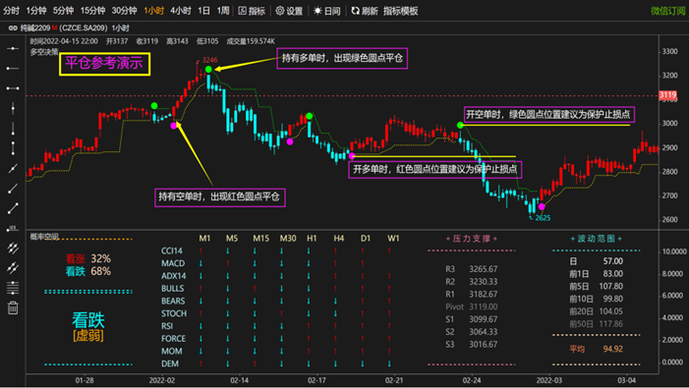Open the 指标 indicators menu

click(x=252, y=11)
